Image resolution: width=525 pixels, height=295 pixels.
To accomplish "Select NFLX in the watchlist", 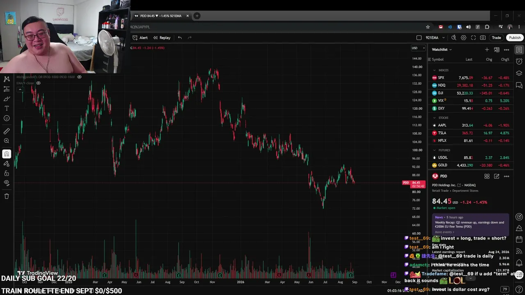I will (471, 141).
